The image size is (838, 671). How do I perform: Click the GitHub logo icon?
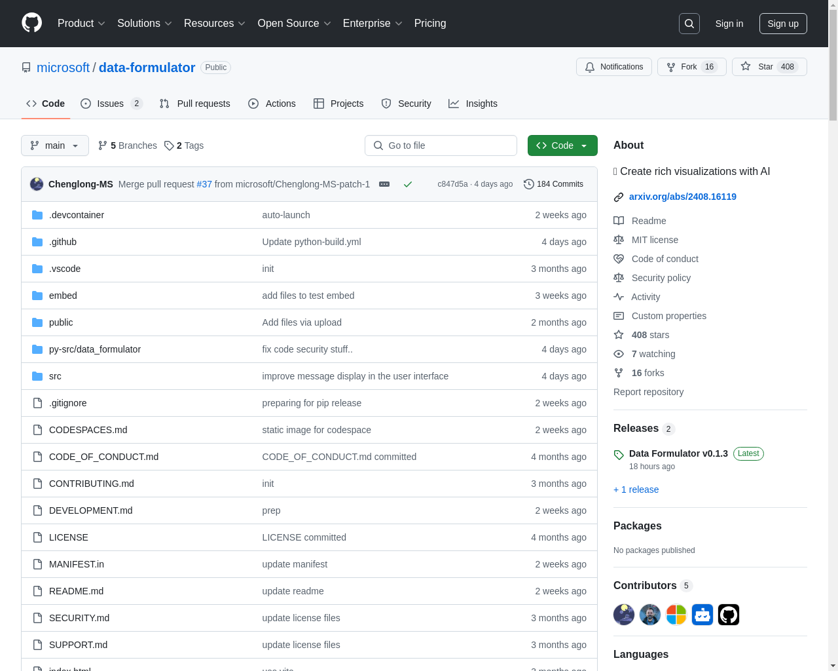pos(32,23)
